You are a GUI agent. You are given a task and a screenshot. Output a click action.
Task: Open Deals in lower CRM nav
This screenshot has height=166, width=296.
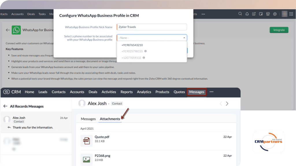tap(93, 92)
